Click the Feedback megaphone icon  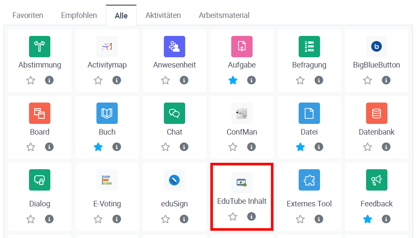(x=376, y=180)
